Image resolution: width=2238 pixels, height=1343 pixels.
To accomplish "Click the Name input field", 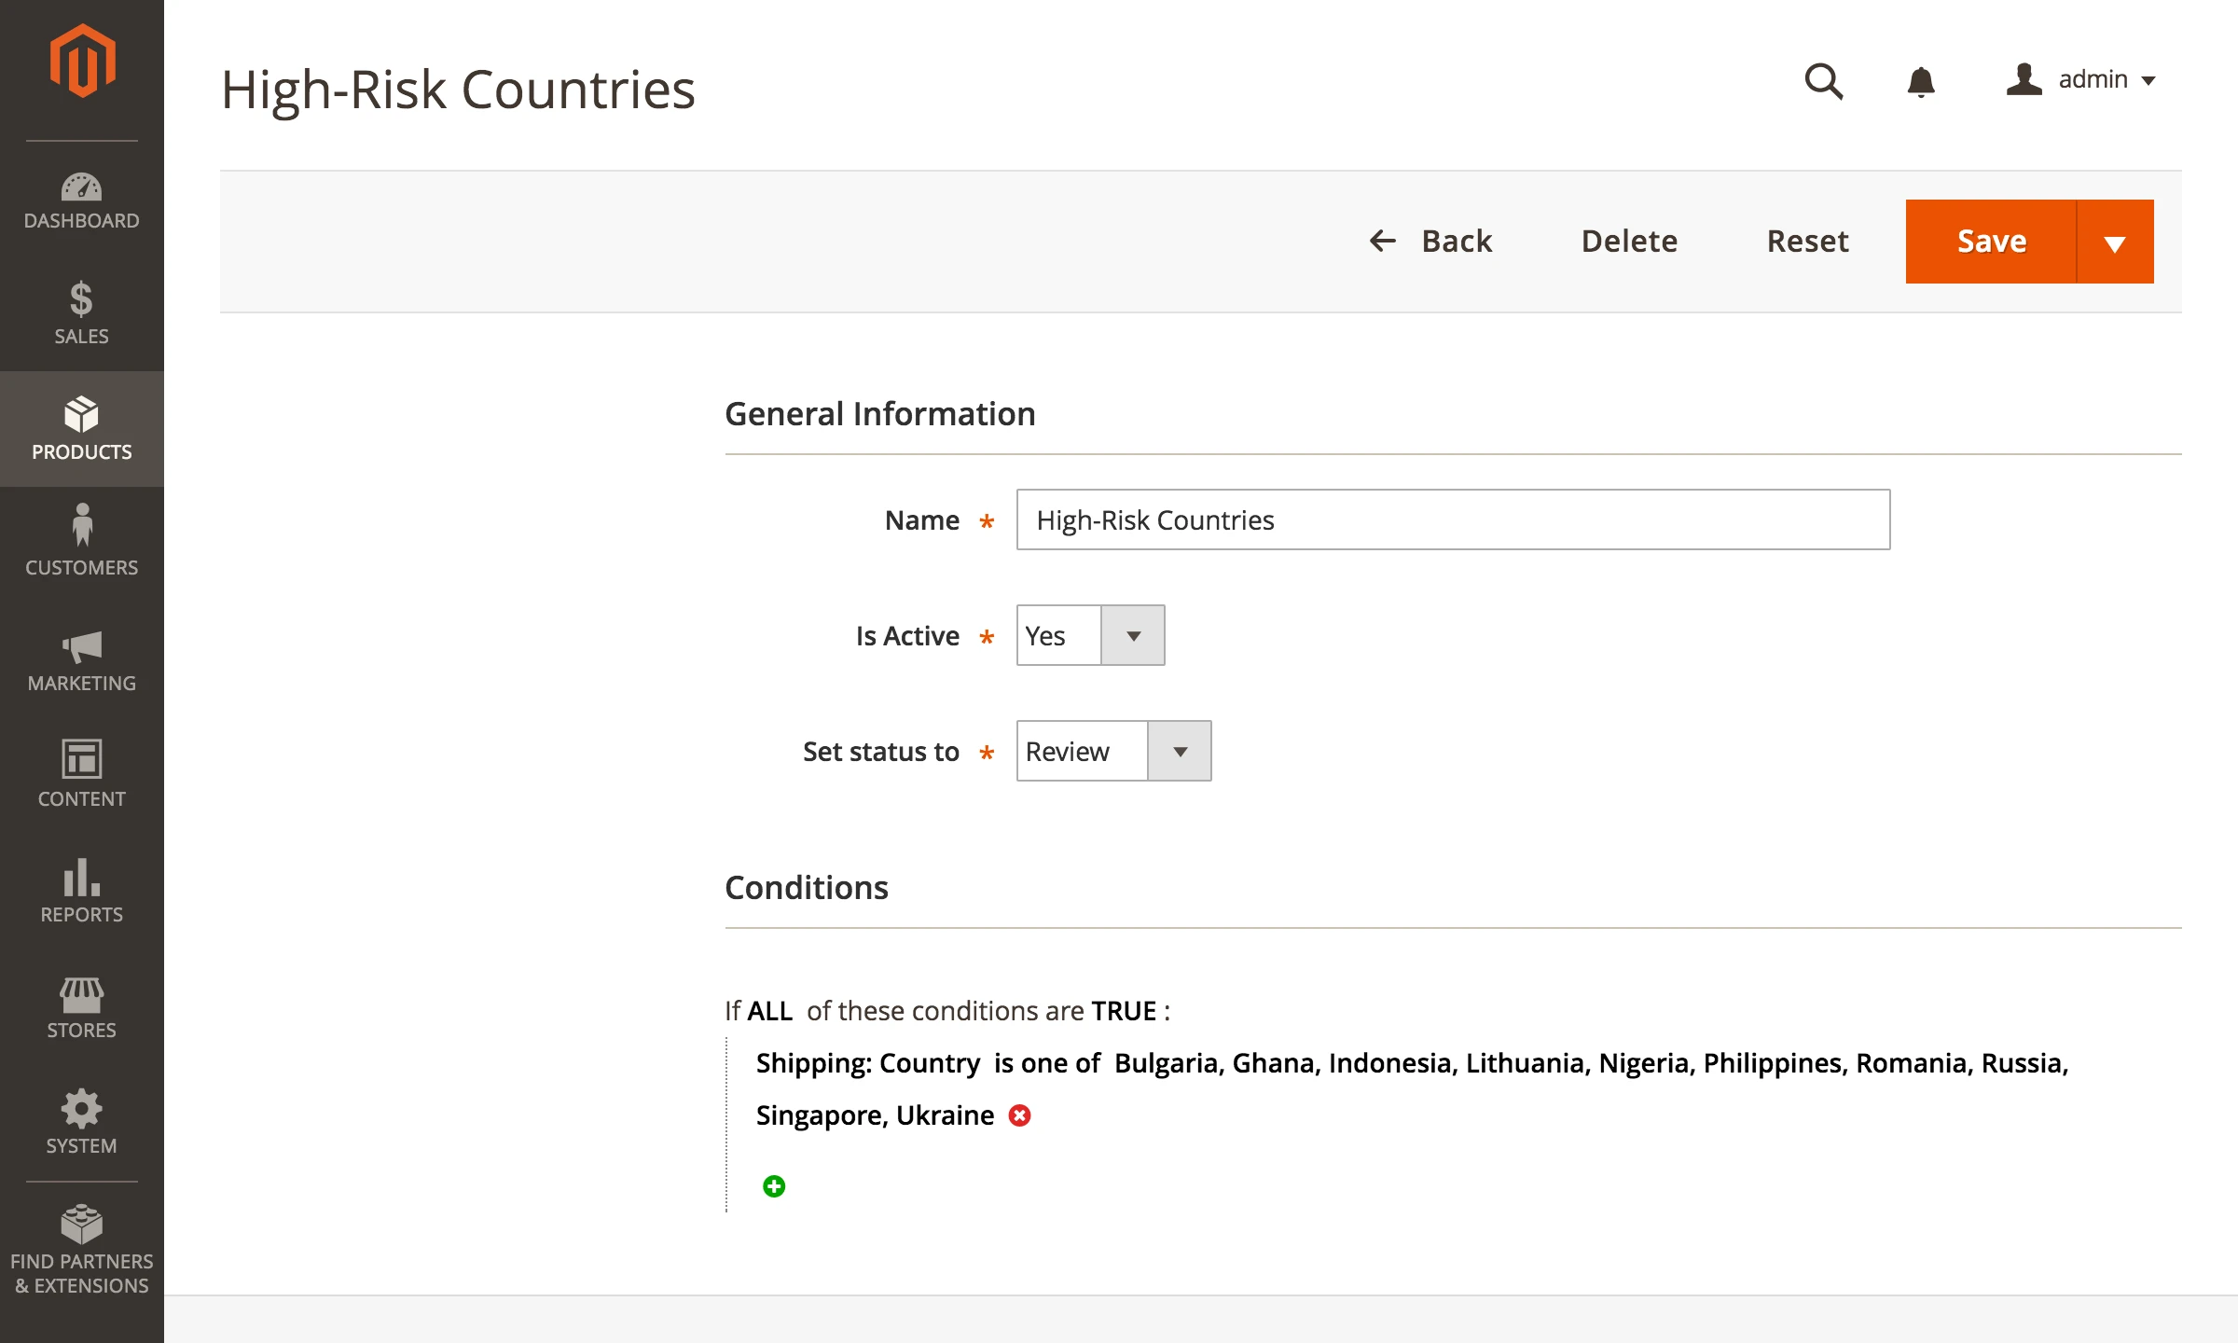I will coord(1452,519).
